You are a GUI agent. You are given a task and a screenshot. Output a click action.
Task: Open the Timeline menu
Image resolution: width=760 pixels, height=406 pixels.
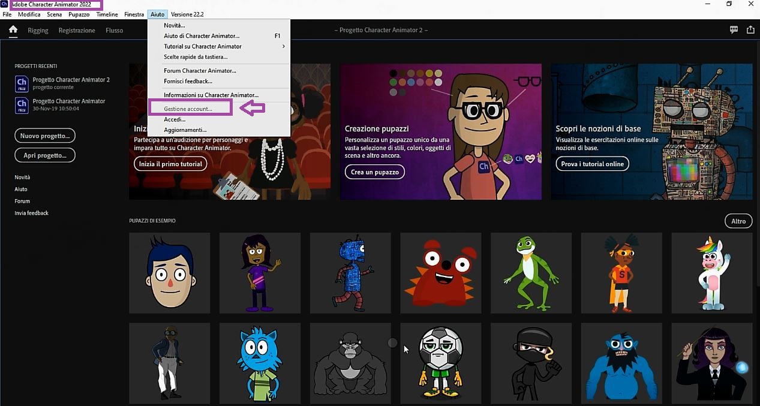point(107,14)
